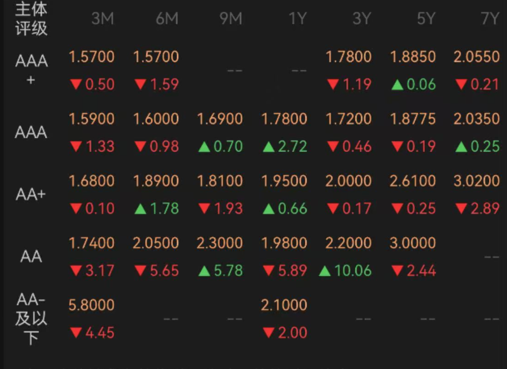This screenshot has width=507, height=369.
Task: Click the AAA+ 5Y yield 1.8850
Action: coord(413,57)
